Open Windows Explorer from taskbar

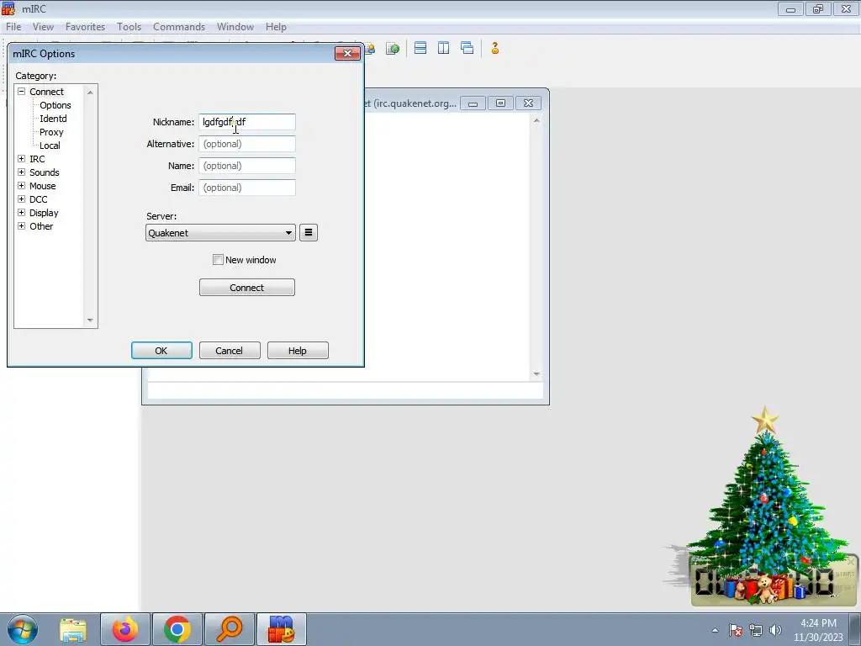pos(73,629)
